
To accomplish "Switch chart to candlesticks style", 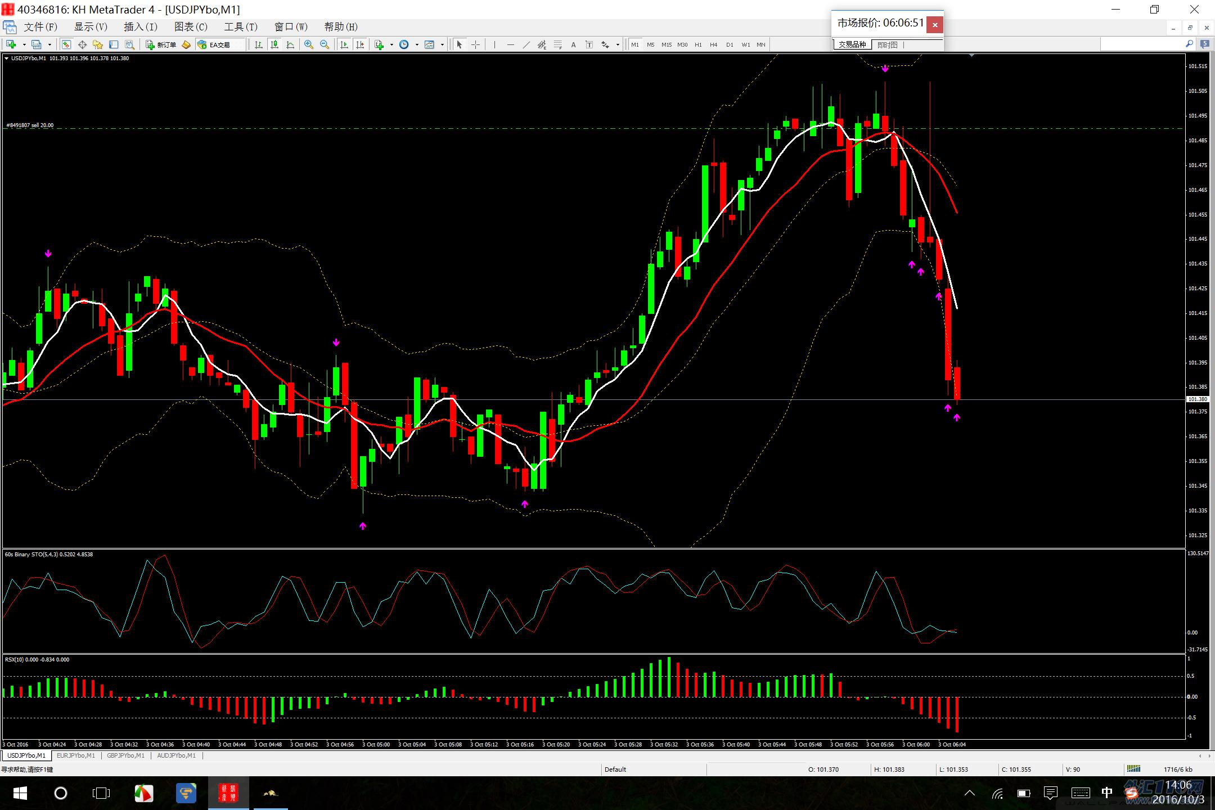I will (274, 44).
